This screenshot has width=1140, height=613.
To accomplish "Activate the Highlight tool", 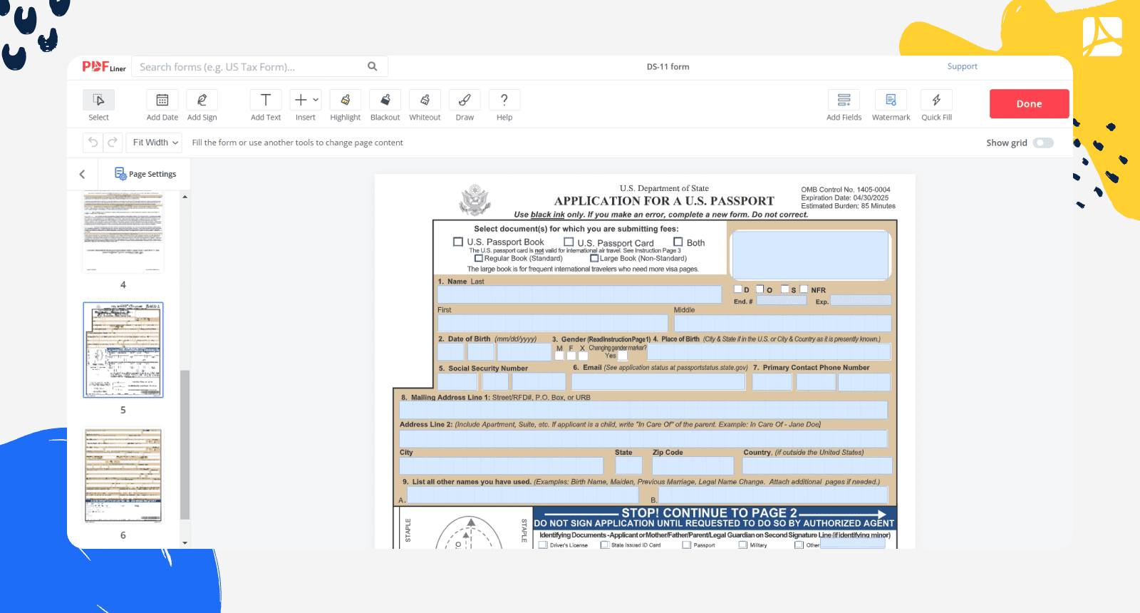I will (345, 101).
